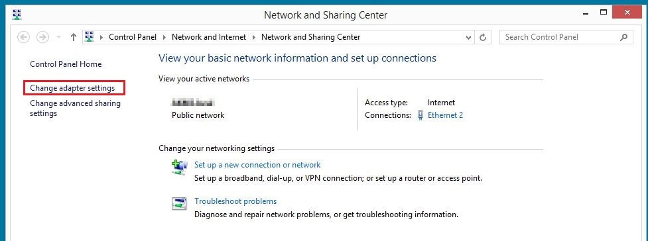Screen dimensions: 648x241
Task: Open Change adapter settings
Action: click(x=72, y=88)
